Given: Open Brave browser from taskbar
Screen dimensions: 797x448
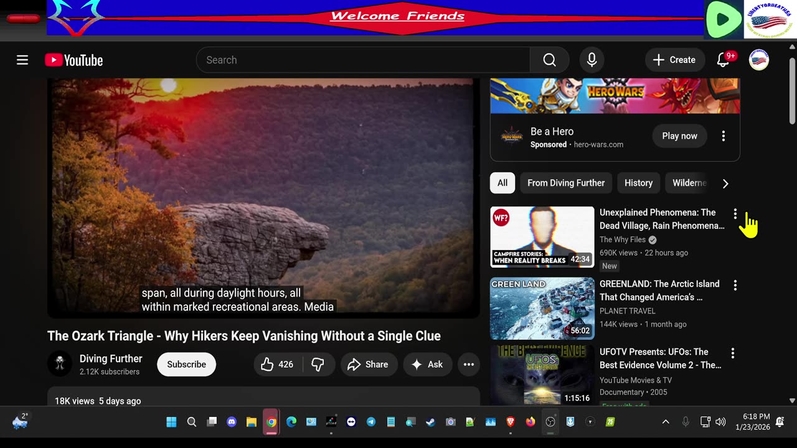Looking at the screenshot, I should coord(511,422).
